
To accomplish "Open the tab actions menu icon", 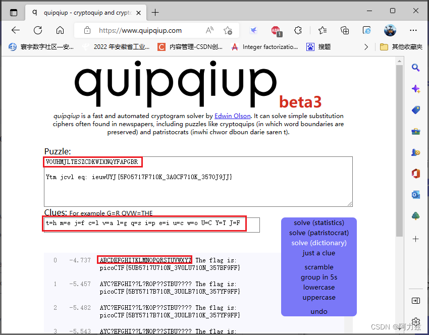I will point(14,13).
